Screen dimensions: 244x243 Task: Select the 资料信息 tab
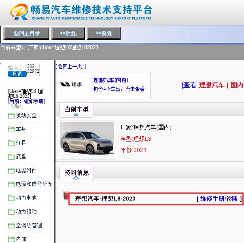[x=76, y=173]
